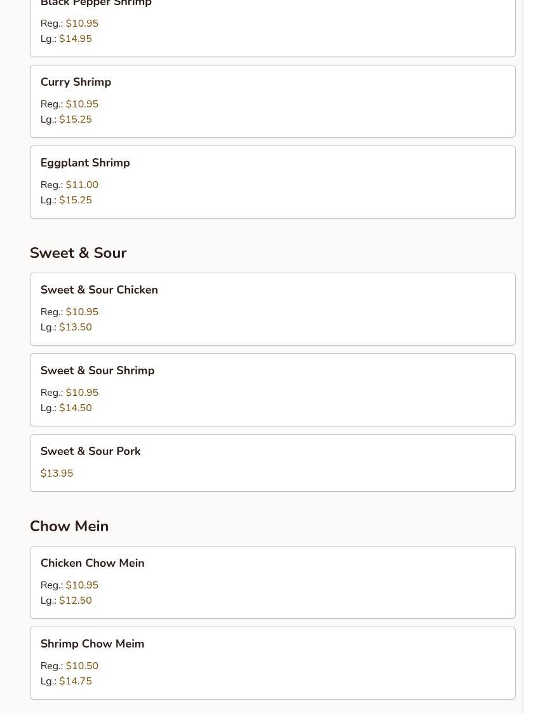Click the Chow Mein section heading
The image size is (536, 713).
click(x=69, y=526)
